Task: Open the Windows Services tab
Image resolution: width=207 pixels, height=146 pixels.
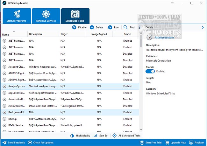Action: [46, 16]
